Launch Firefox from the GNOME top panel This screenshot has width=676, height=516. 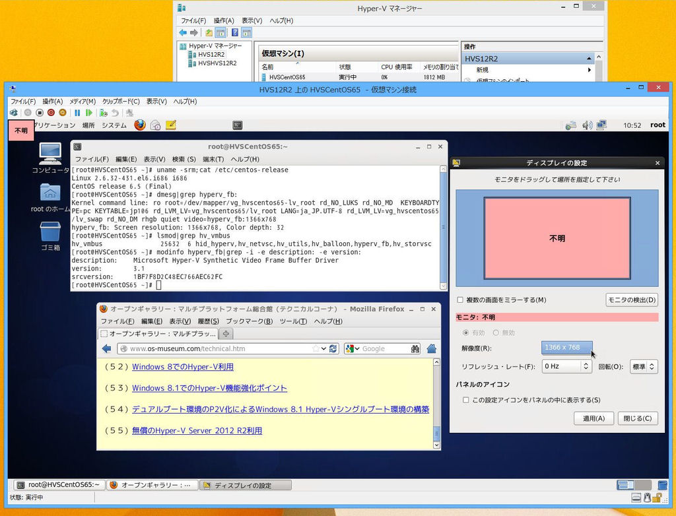coord(140,125)
